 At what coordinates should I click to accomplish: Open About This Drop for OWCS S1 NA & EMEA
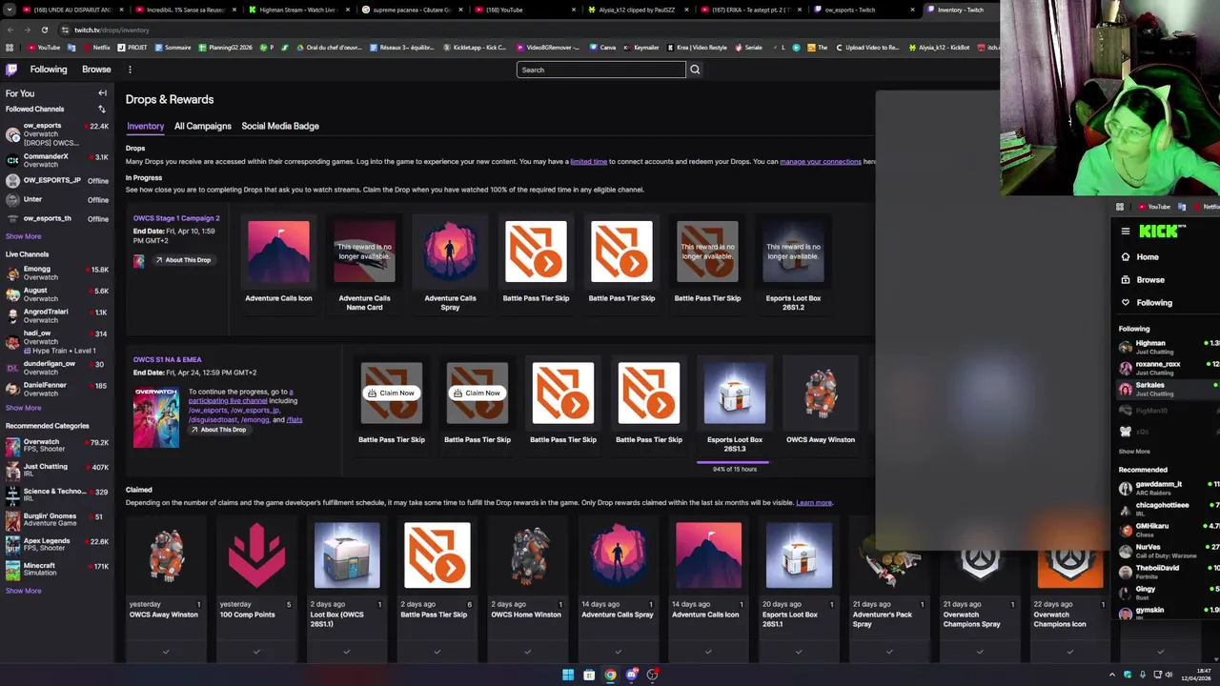(218, 430)
